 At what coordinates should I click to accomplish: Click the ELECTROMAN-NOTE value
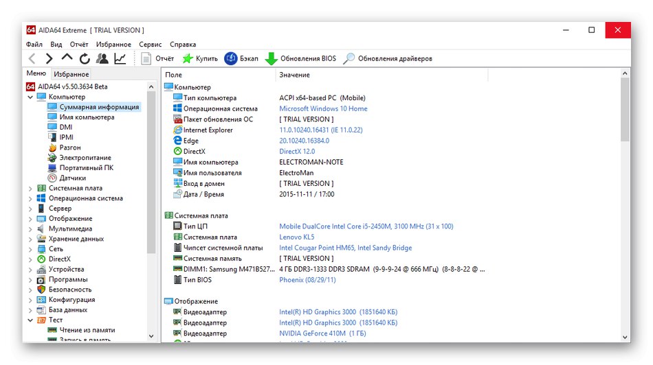[x=311, y=162]
